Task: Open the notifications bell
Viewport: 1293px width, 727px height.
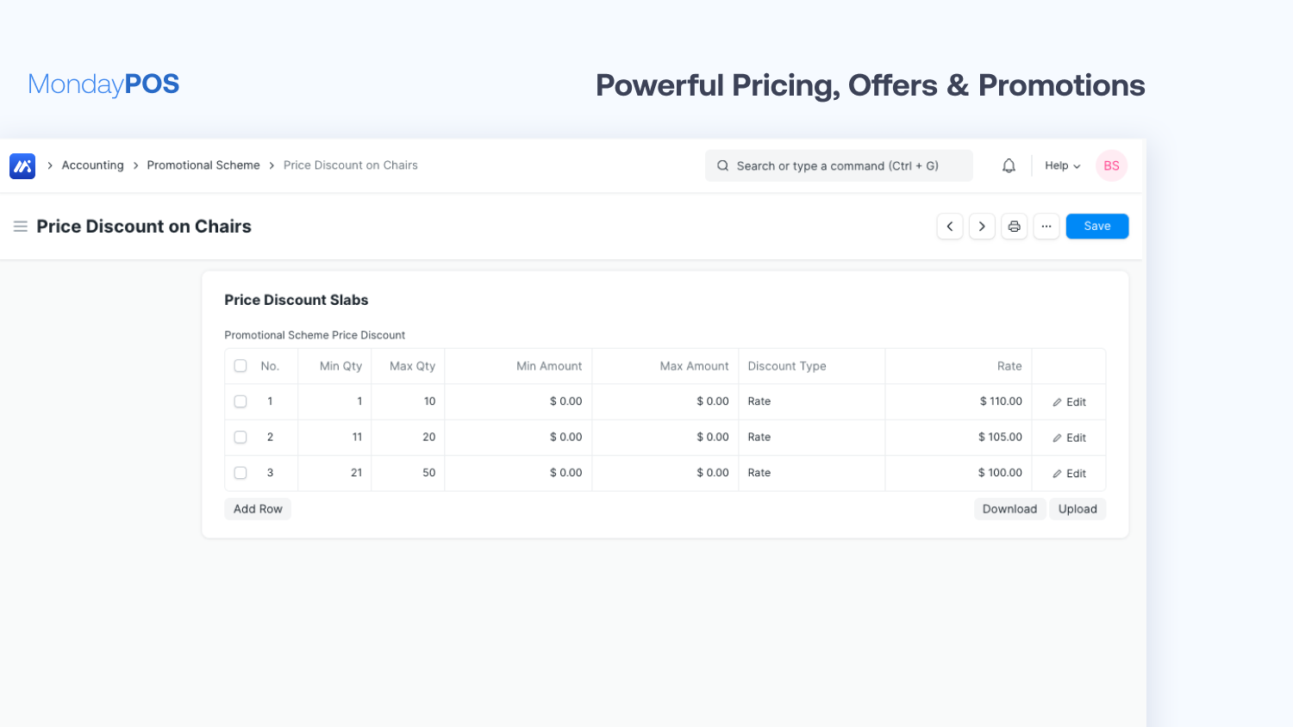Action: (1009, 165)
